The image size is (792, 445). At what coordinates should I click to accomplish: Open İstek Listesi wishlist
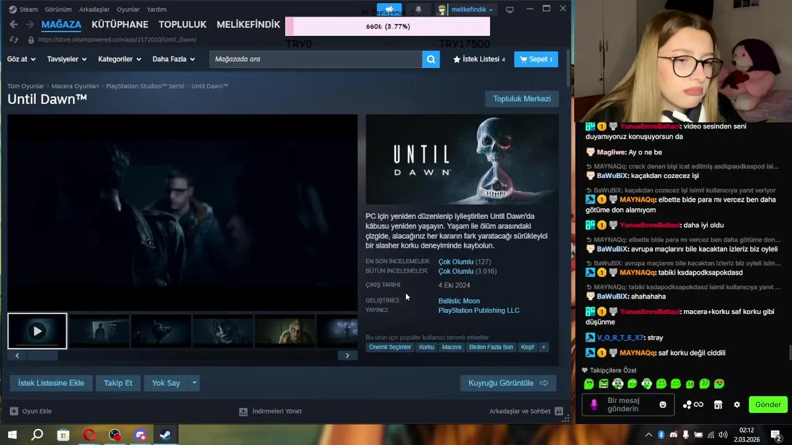point(480,59)
